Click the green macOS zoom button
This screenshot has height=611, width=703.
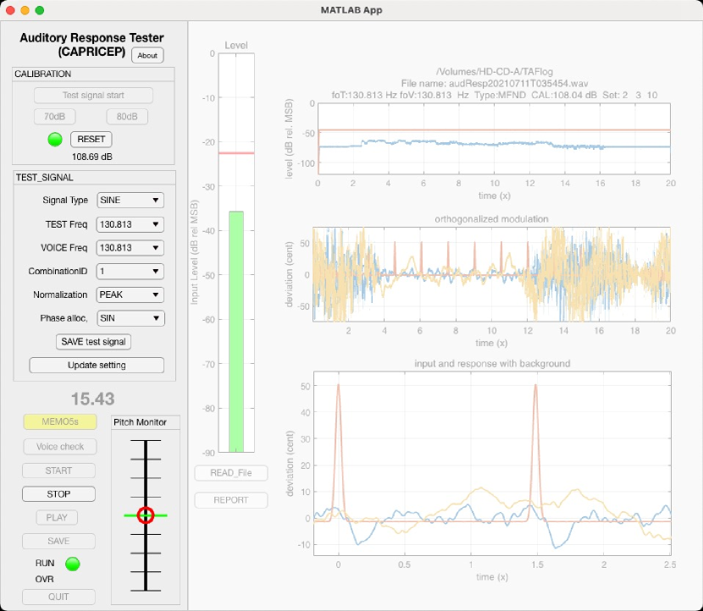click(x=39, y=10)
